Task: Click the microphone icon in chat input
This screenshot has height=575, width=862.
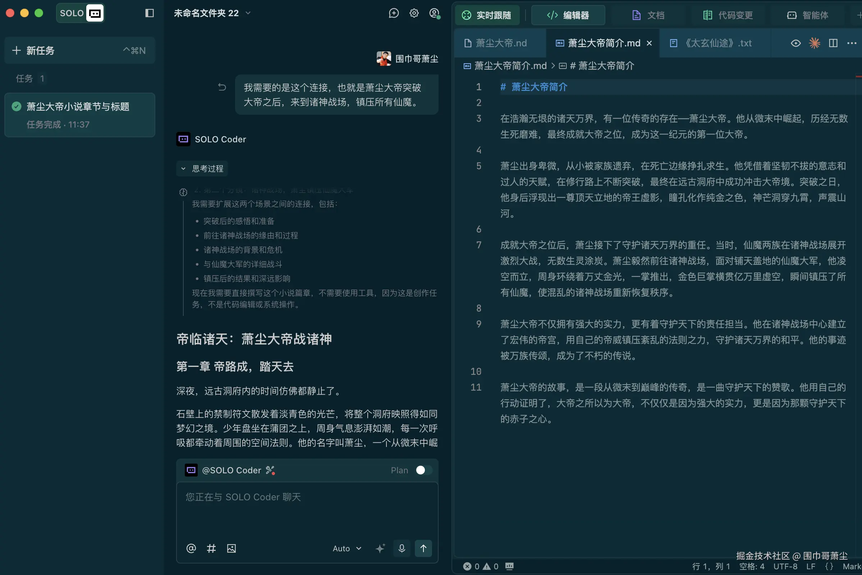Action: 402,548
